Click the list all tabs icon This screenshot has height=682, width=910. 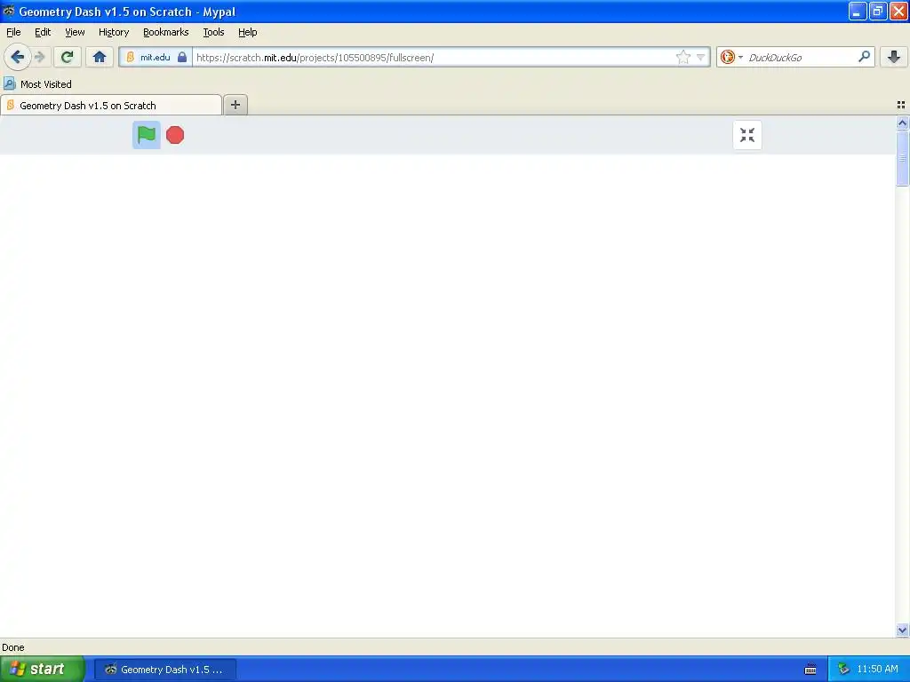tap(901, 105)
